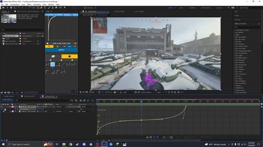Take snapshot with camera icon in viewer
This screenshot has width=263, height=147.
click(x=115, y=92)
